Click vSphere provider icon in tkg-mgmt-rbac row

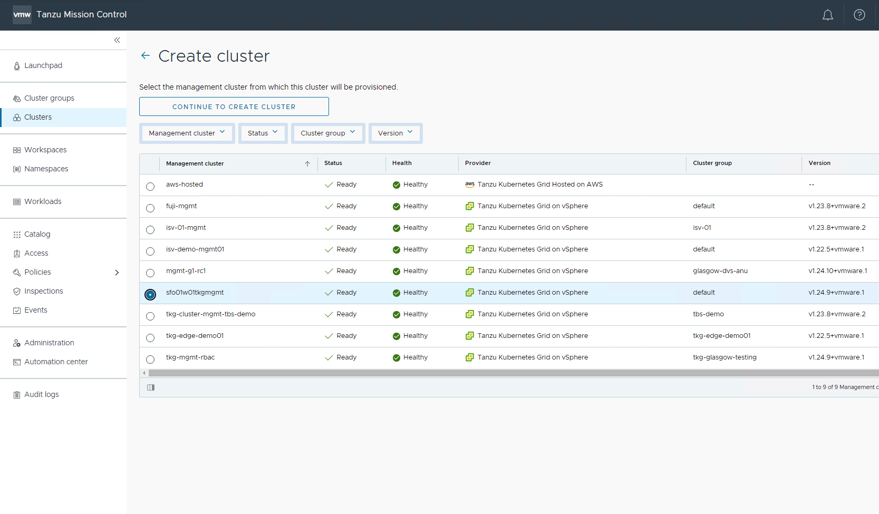[470, 357]
